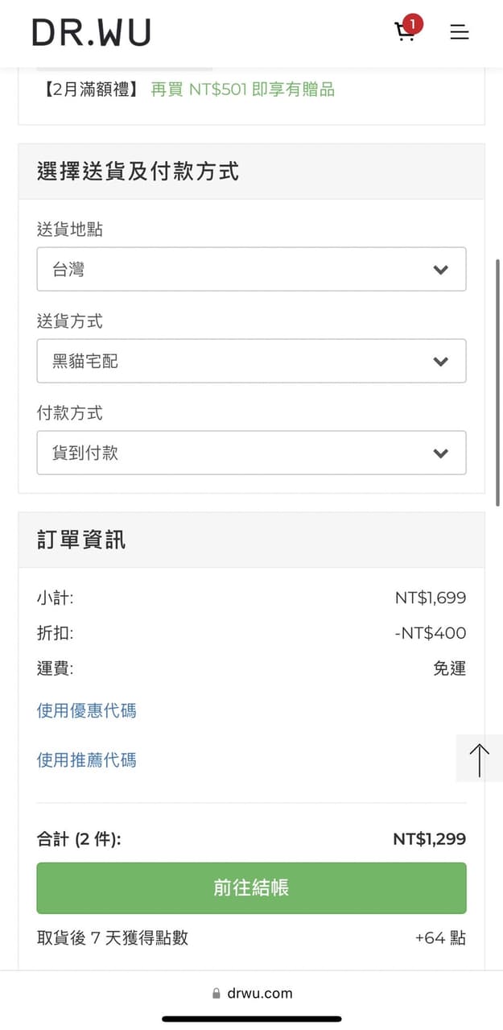Viewport: 503px width, 1030px height.
Task: Click the chevron beside 貨到付款
Action: (441, 453)
